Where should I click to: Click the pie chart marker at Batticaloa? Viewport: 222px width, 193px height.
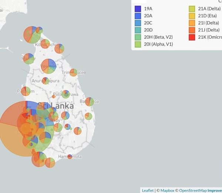[90, 101]
